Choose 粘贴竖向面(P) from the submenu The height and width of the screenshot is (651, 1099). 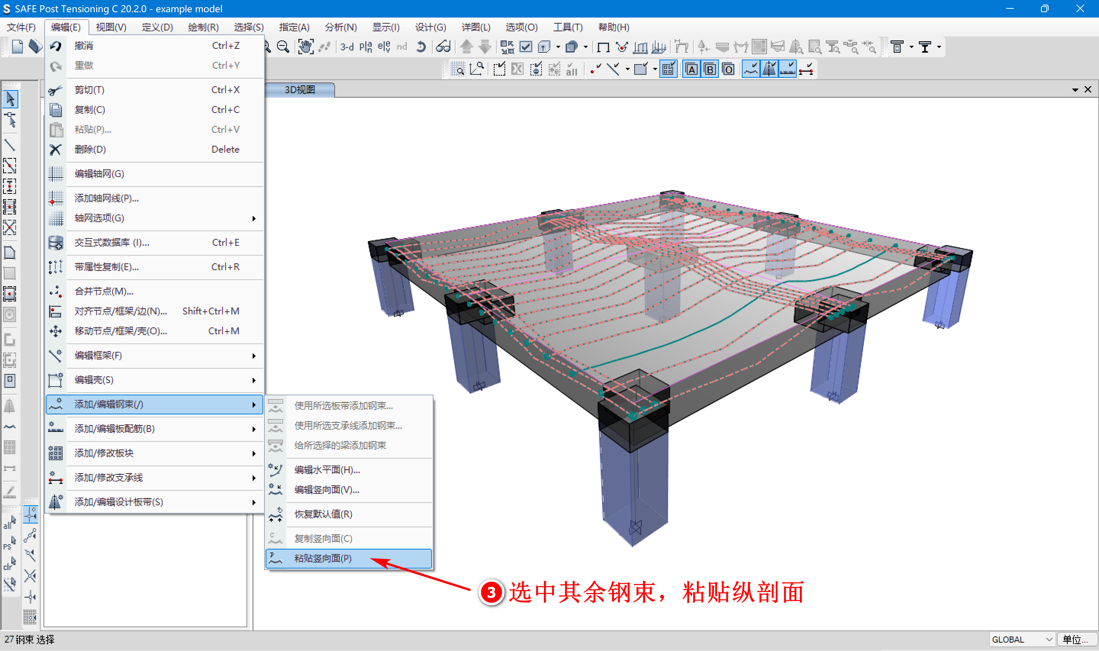(x=322, y=558)
